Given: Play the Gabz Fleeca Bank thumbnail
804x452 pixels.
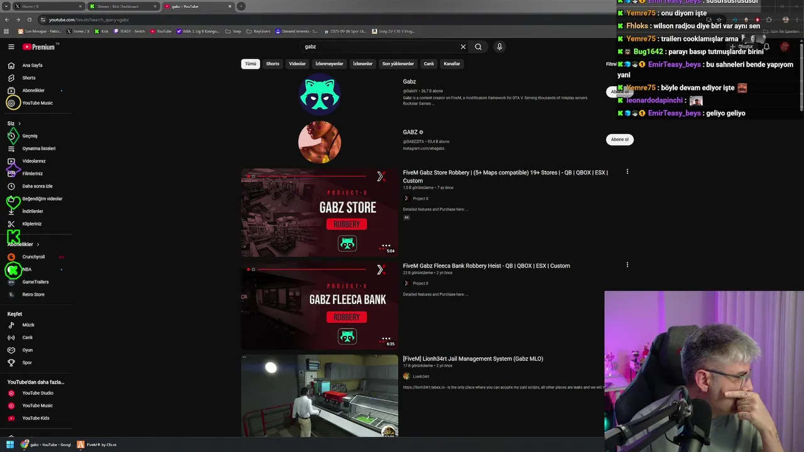Looking at the screenshot, I should pyautogui.click(x=320, y=306).
